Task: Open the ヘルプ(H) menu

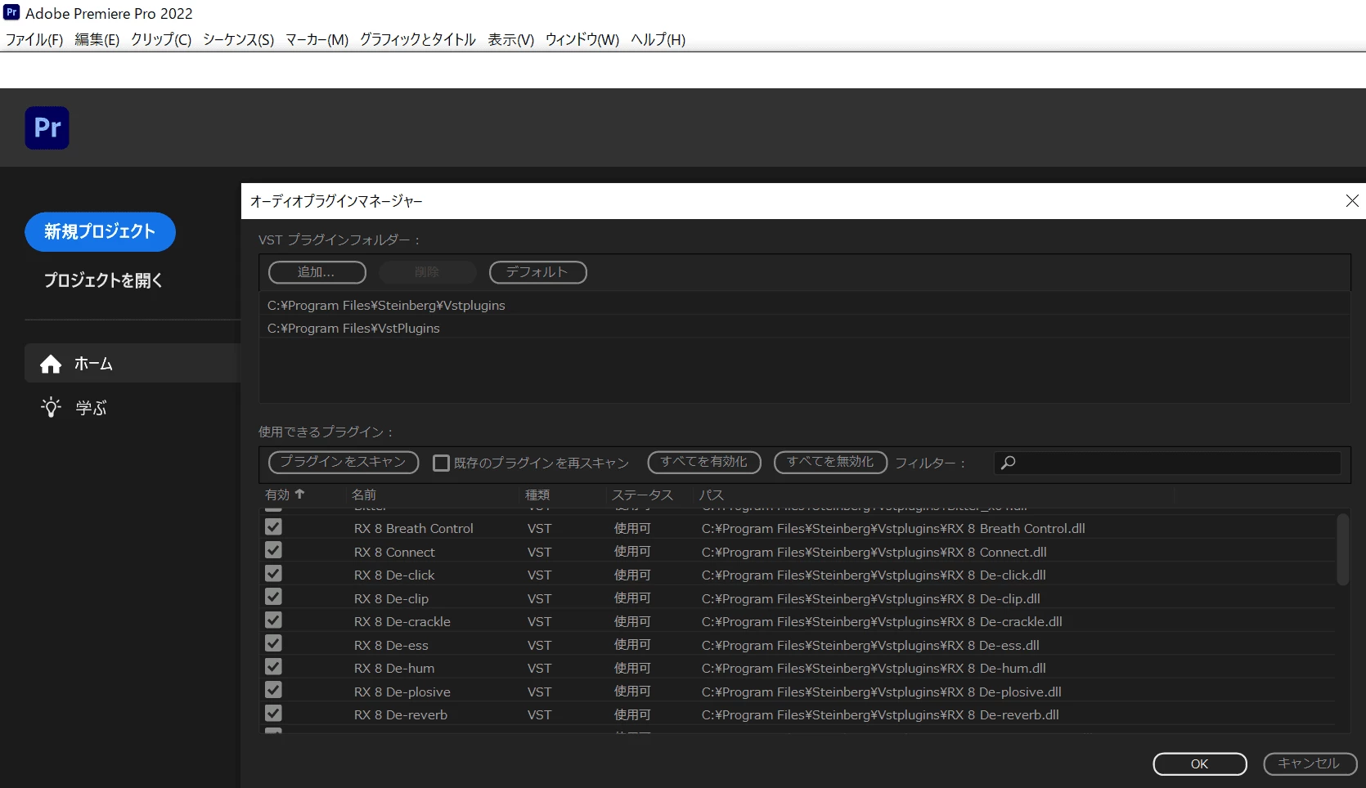Action: coord(658,39)
